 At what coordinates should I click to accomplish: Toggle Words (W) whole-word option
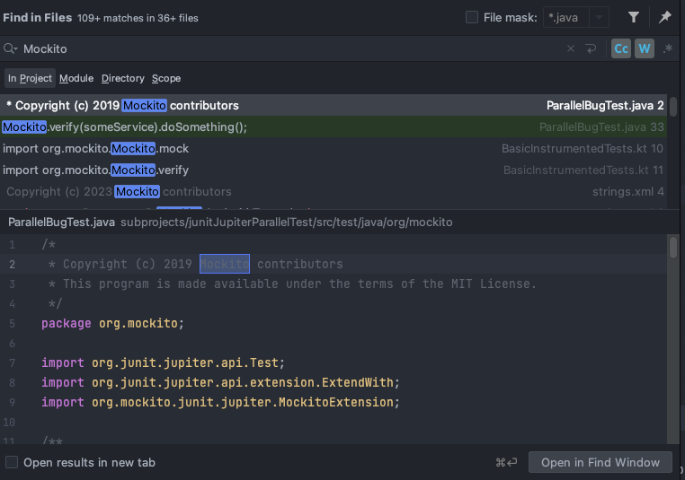[645, 48]
